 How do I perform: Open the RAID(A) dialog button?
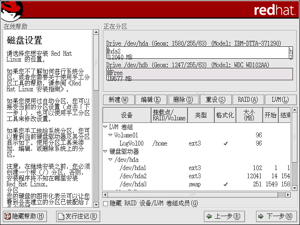tap(248, 100)
